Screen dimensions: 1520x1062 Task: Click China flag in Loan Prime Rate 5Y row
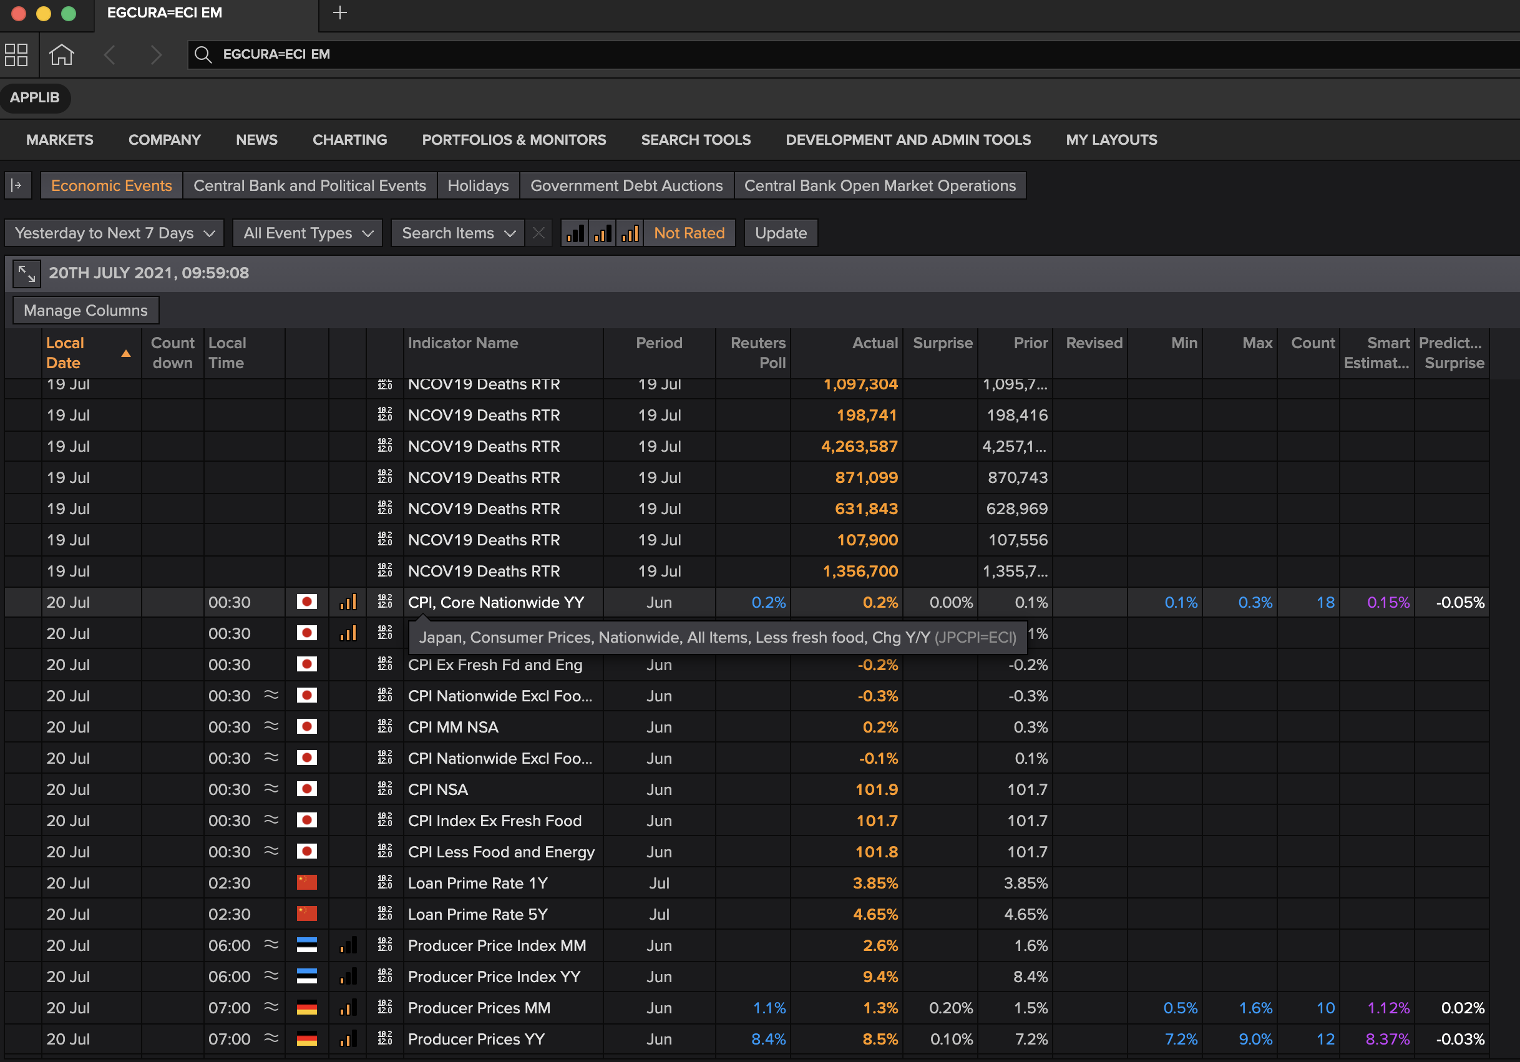coord(306,913)
